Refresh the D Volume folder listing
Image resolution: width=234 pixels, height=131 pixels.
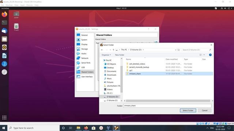pyautogui.click(x=179, y=50)
